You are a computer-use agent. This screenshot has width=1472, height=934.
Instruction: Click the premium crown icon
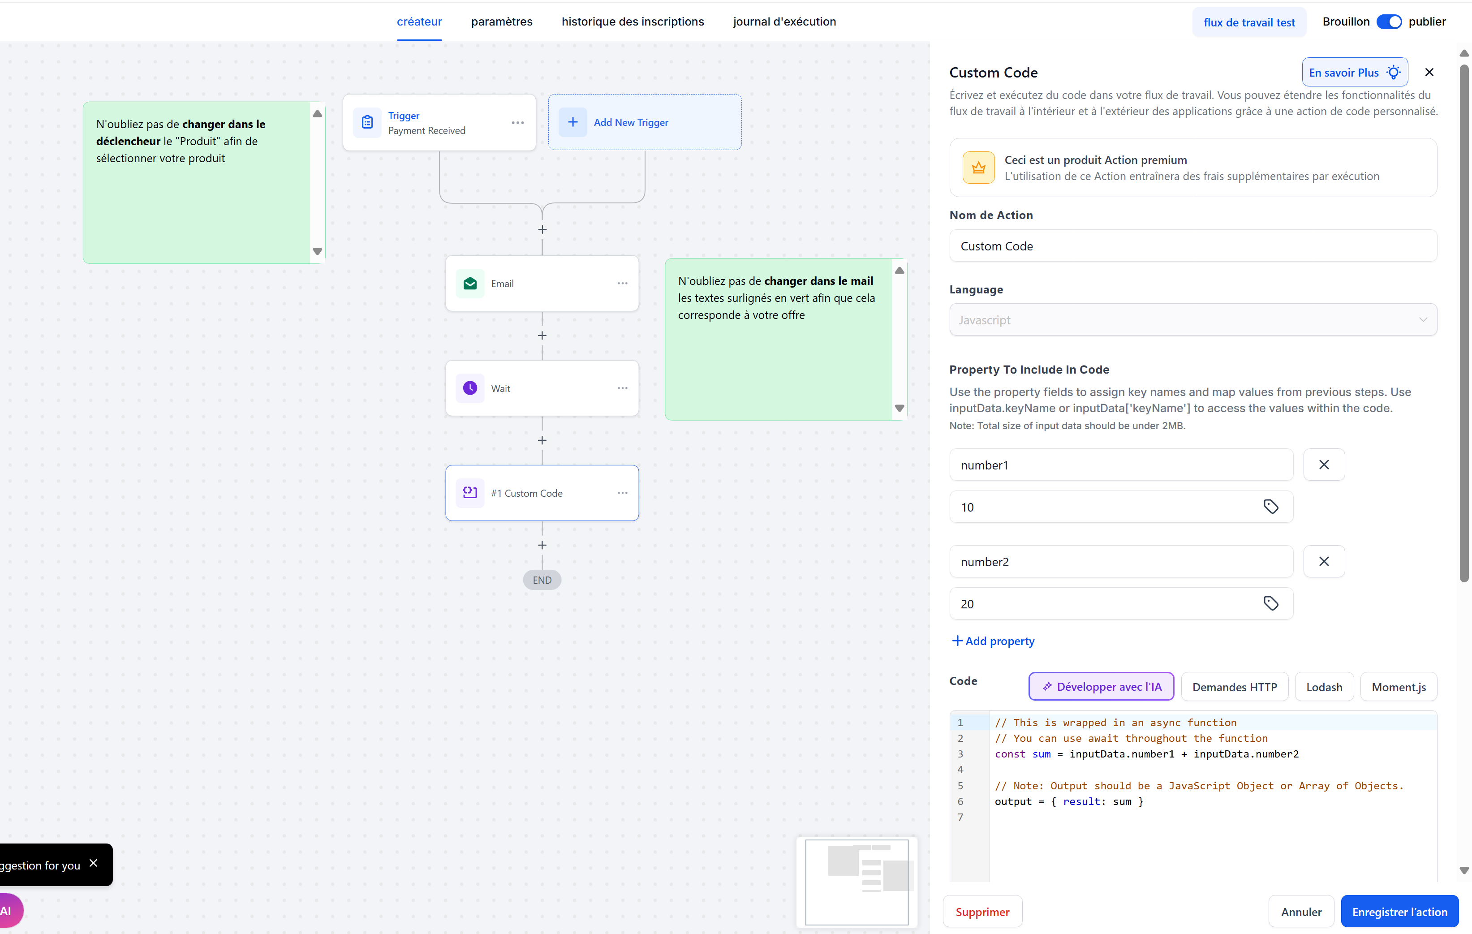pyautogui.click(x=978, y=168)
